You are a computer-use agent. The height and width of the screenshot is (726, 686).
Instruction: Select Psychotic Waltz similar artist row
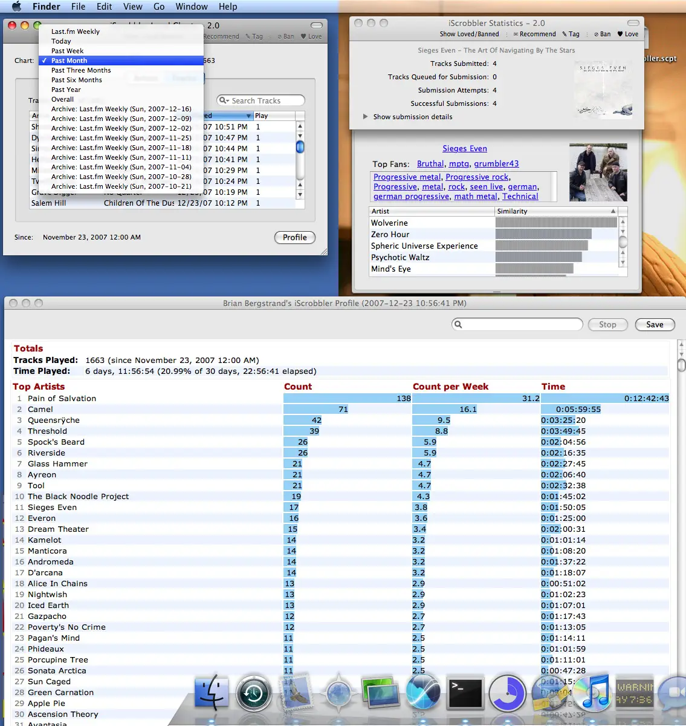coord(494,257)
